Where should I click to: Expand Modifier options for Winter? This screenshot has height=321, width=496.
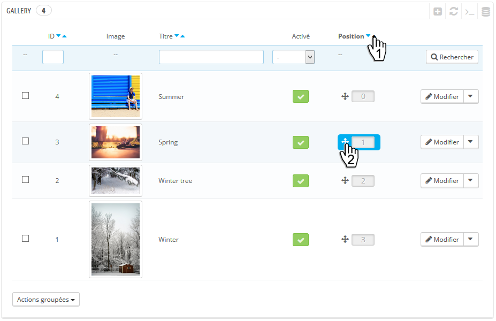click(x=471, y=239)
